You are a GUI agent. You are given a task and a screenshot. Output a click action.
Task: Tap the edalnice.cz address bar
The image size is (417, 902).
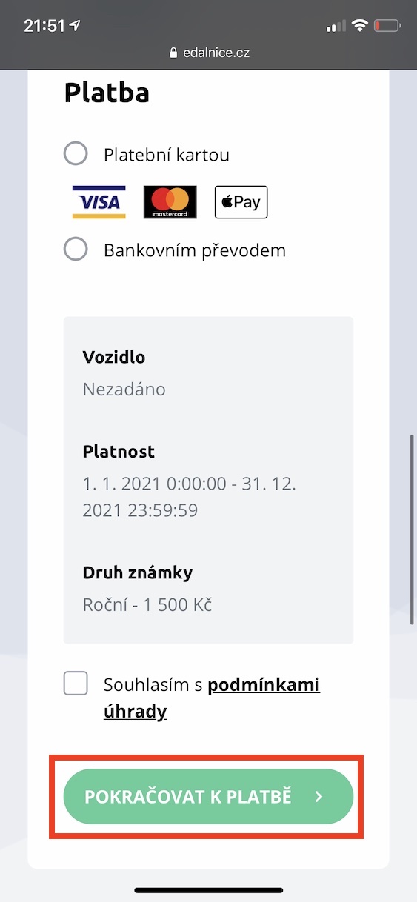click(x=208, y=53)
